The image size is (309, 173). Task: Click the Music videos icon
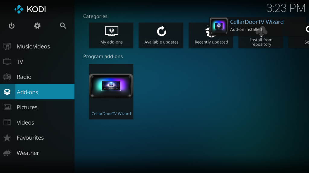coord(7,47)
